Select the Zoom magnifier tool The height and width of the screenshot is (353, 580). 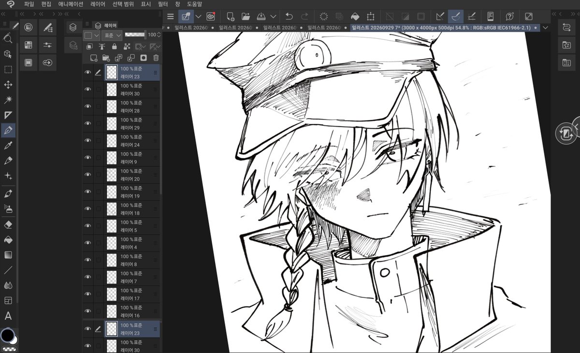coord(8,38)
